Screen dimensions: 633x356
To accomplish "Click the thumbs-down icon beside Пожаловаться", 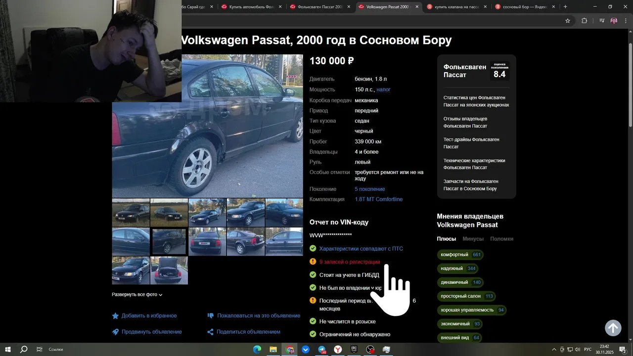I will pos(211,315).
